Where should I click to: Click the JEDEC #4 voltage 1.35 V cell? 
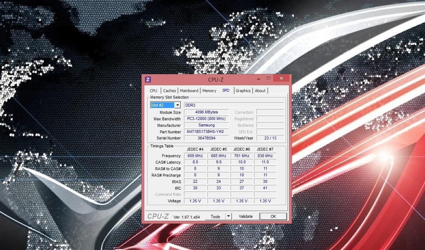195,201
